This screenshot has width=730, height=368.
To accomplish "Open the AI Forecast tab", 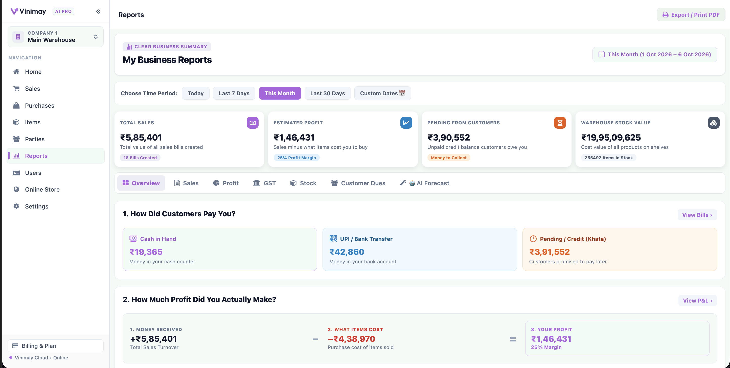I will click(x=424, y=183).
